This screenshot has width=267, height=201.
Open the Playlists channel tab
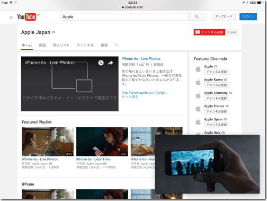(x=61, y=45)
